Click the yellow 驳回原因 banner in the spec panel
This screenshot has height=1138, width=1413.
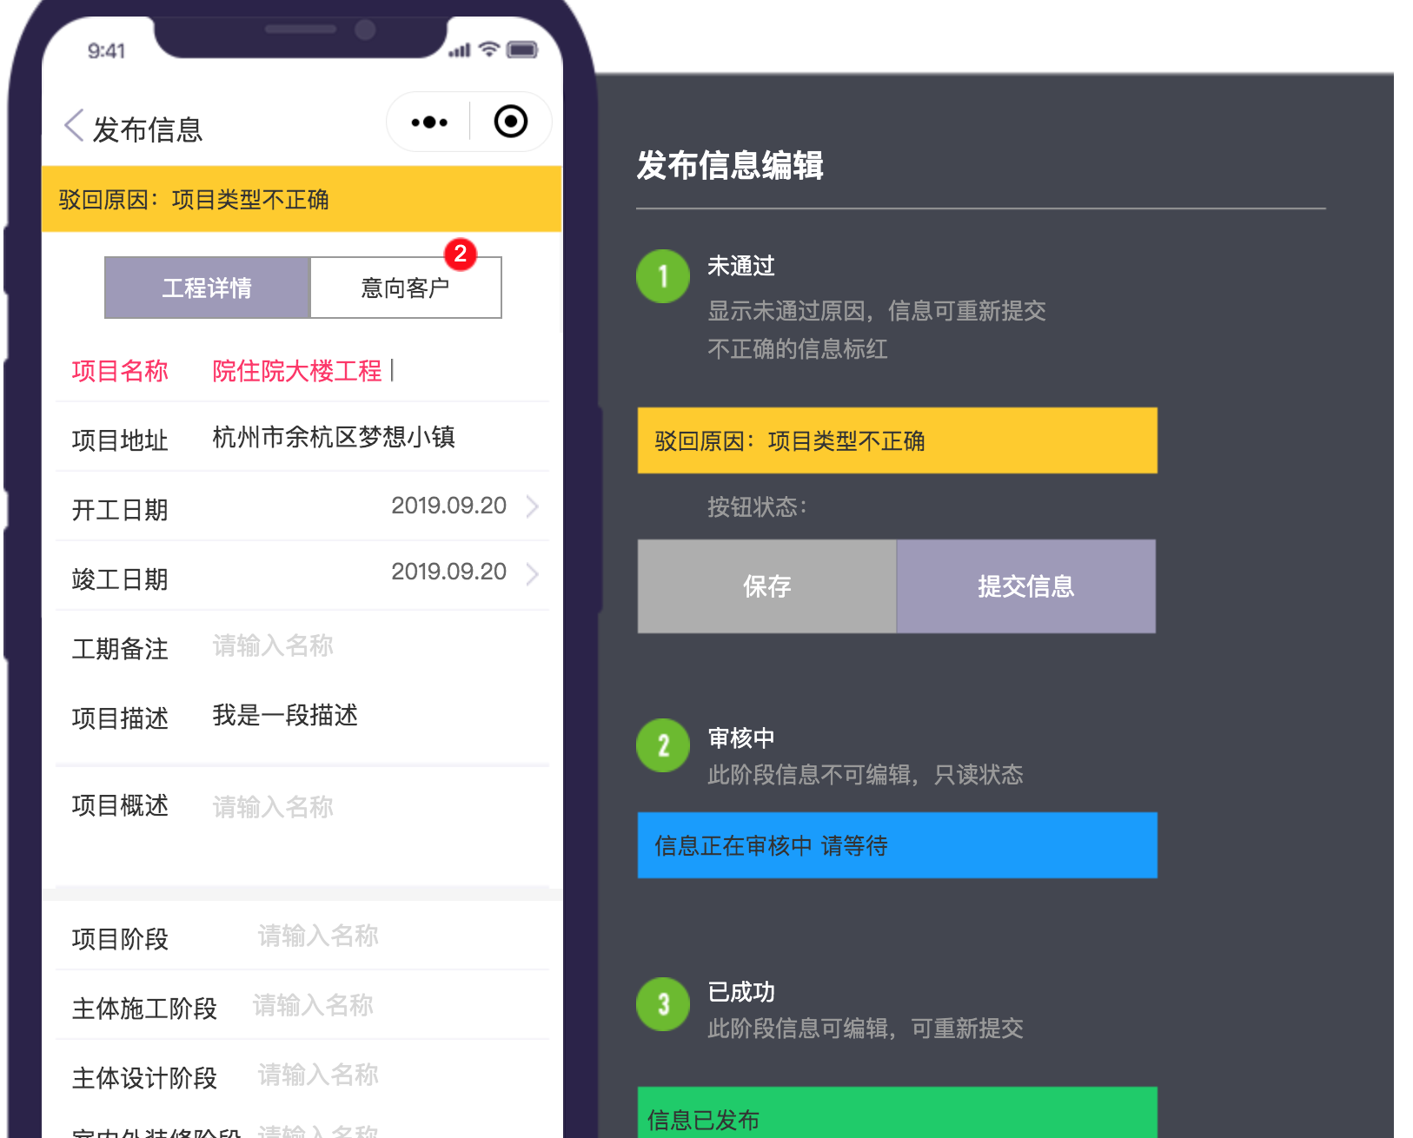(898, 440)
